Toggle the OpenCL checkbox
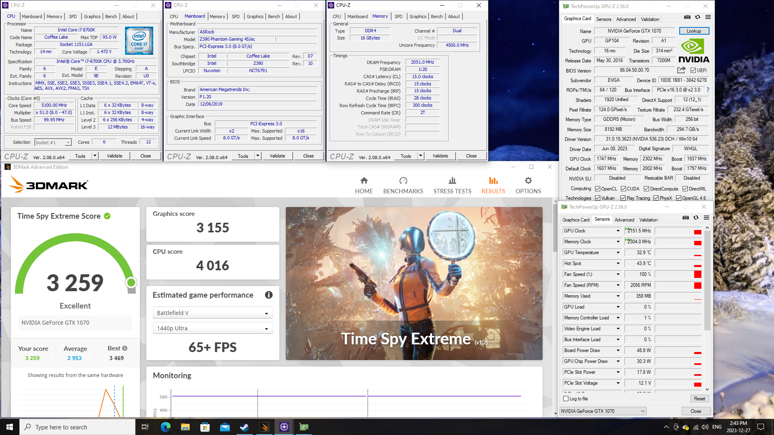774x435 pixels. 598,189
